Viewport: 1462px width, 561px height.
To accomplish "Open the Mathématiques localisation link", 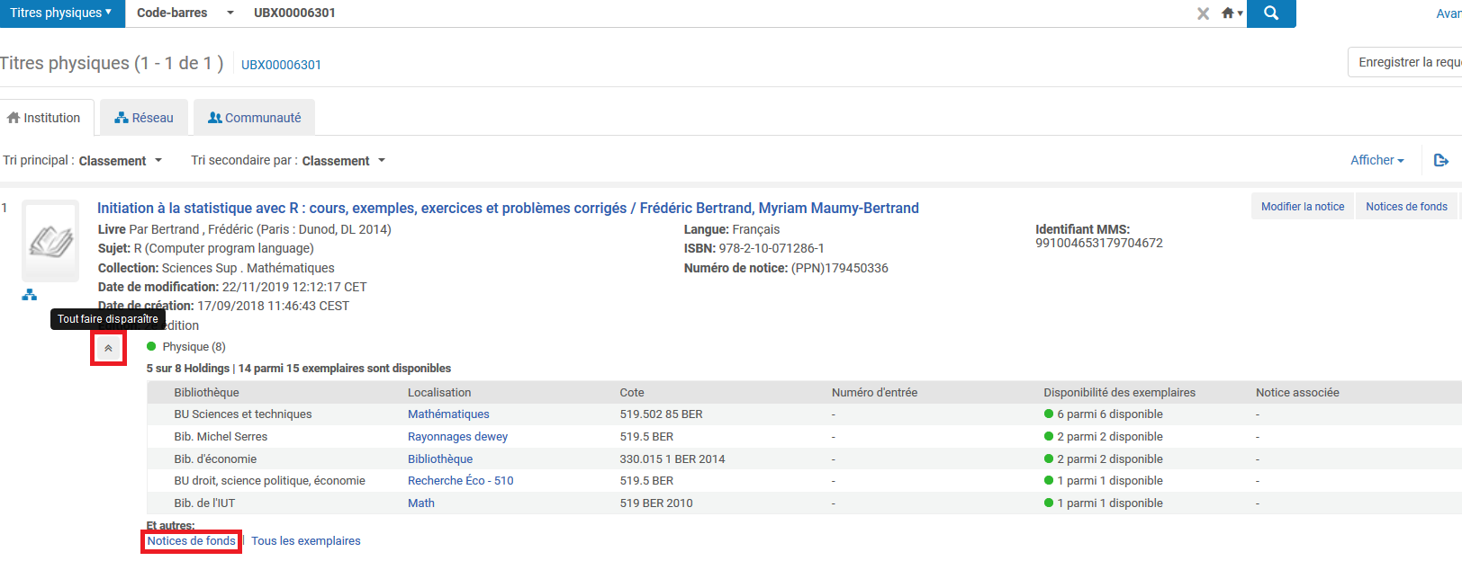I will [x=448, y=414].
